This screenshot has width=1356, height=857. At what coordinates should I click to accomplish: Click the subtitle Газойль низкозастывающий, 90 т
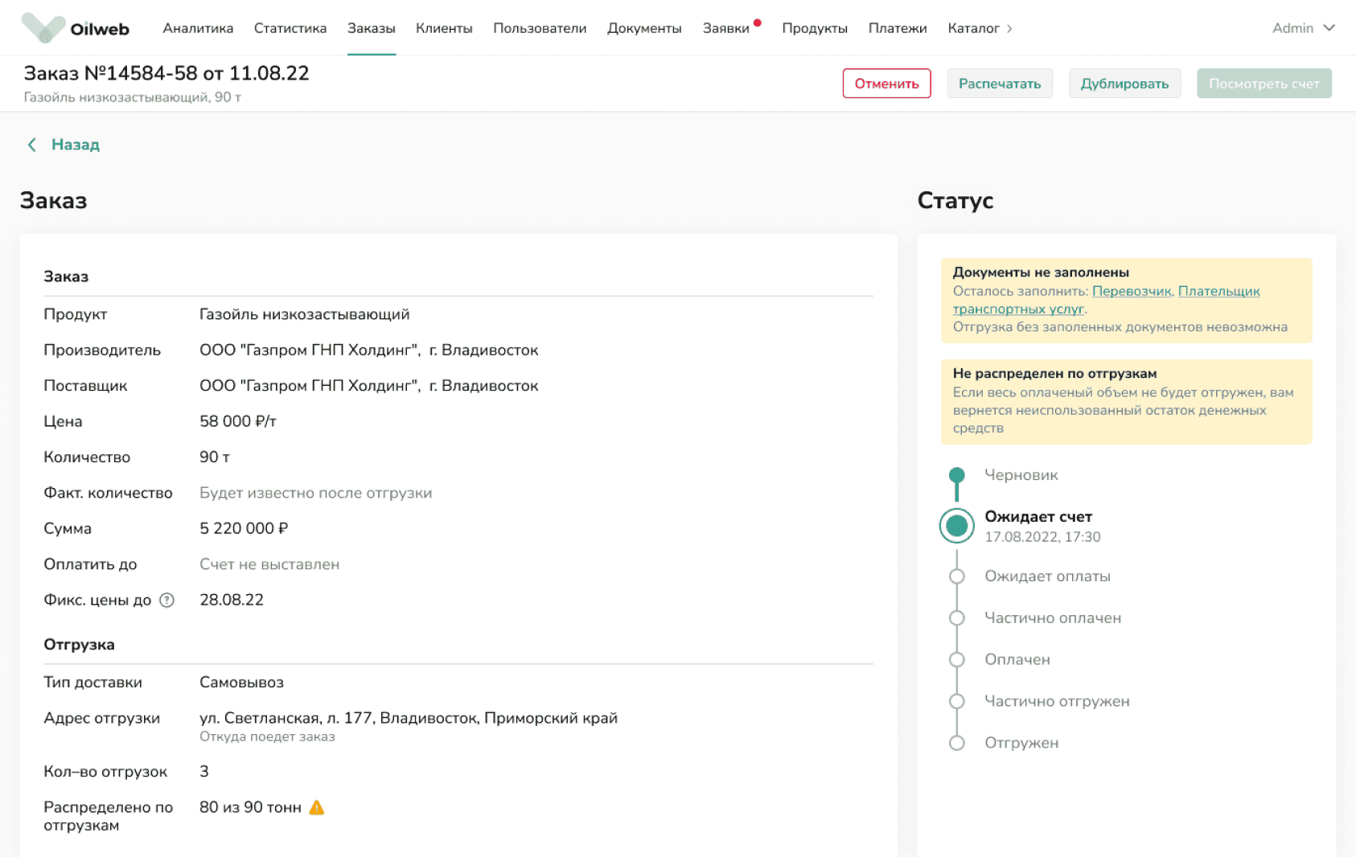point(133,97)
